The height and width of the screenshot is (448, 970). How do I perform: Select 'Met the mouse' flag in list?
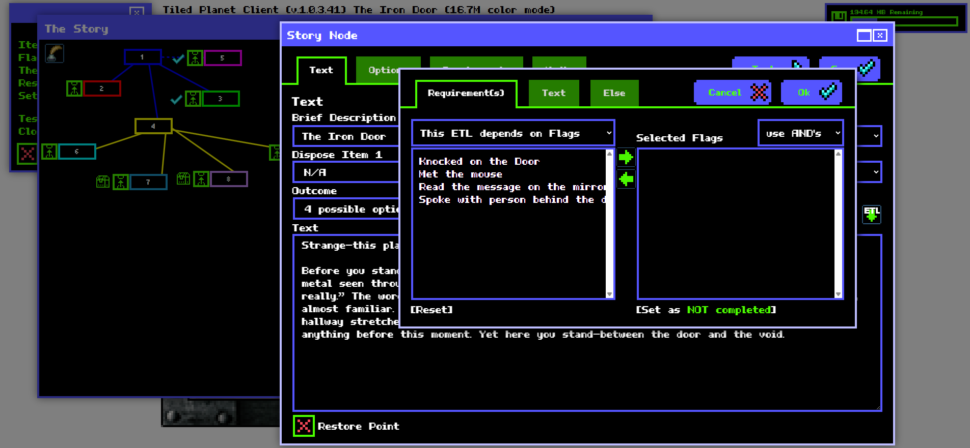point(460,174)
